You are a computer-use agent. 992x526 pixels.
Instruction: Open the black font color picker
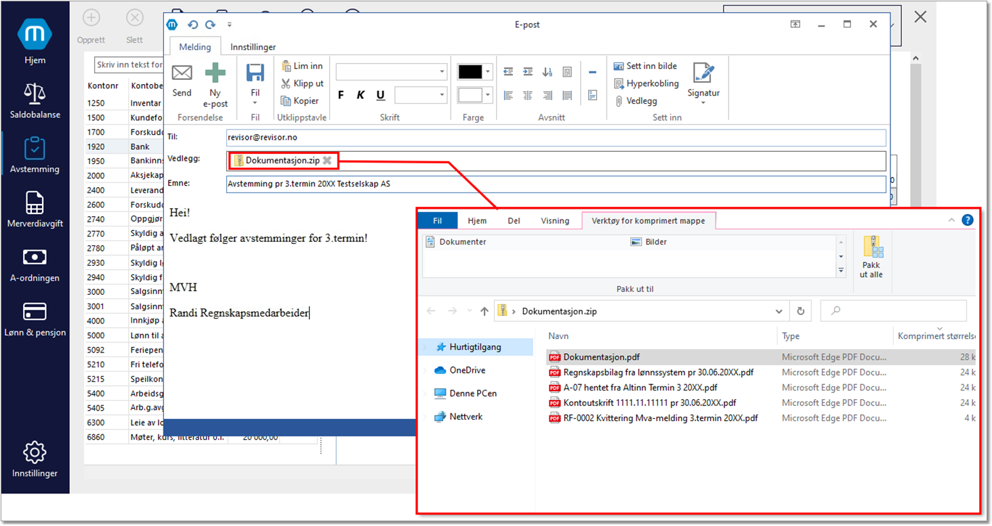coord(474,72)
